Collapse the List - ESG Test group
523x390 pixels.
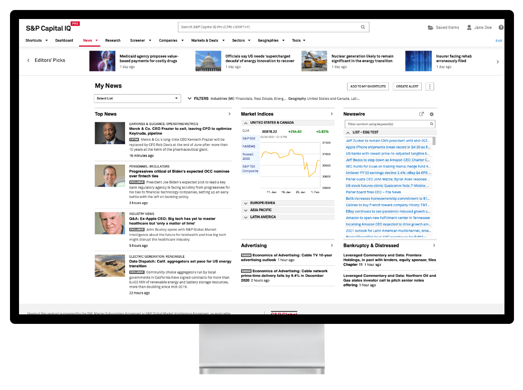click(x=348, y=132)
